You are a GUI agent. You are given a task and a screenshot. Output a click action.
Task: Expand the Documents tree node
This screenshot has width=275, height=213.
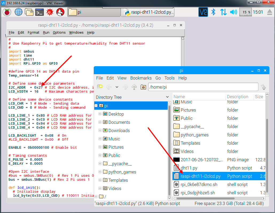click(x=100, y=122)
